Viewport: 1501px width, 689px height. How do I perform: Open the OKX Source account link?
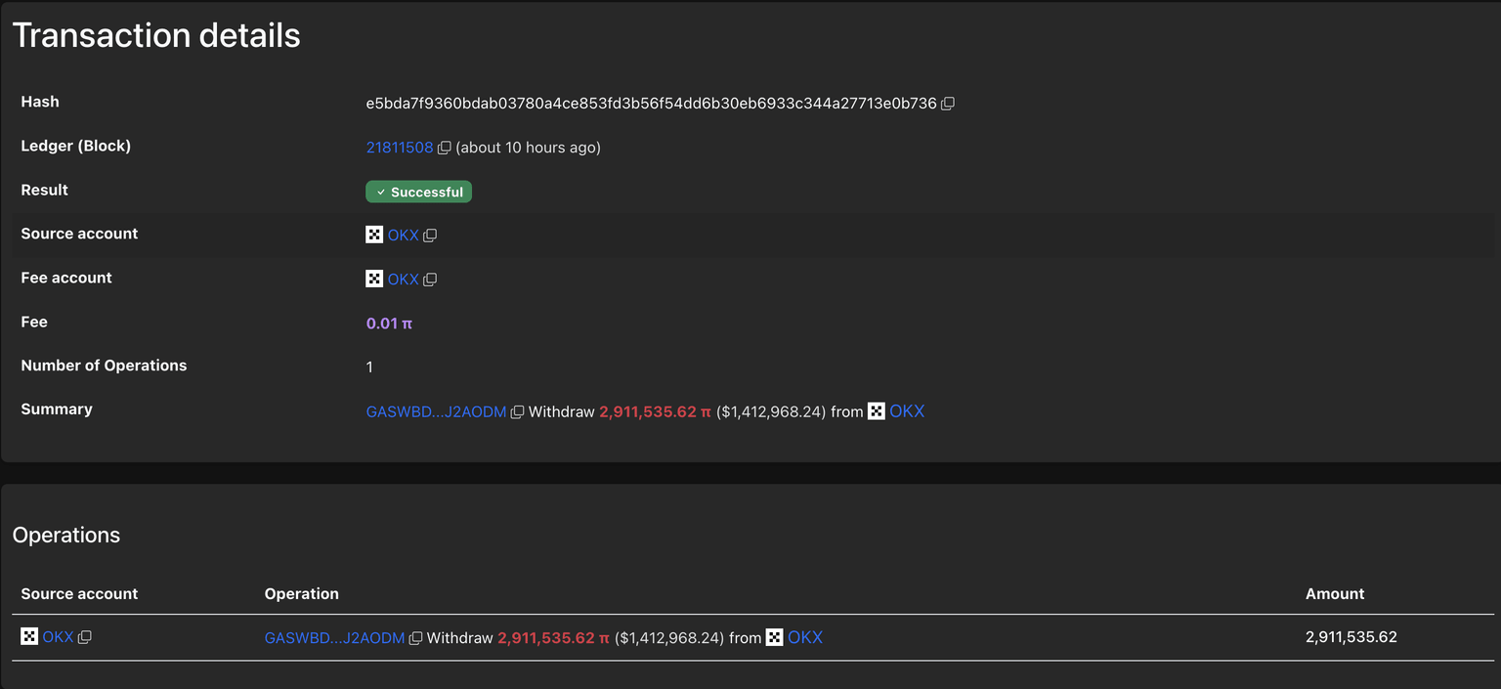(403, 236)
